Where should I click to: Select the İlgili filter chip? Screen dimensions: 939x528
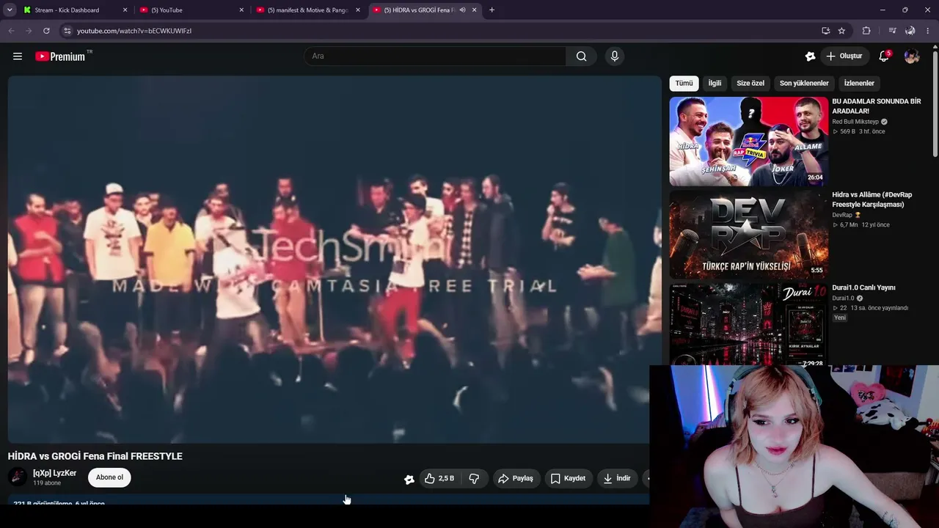[715, 84]
